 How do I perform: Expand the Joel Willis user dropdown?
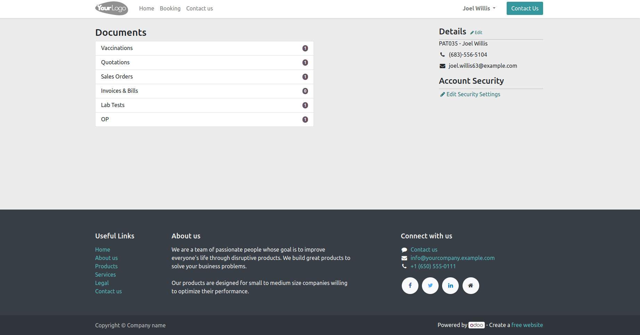479,8
